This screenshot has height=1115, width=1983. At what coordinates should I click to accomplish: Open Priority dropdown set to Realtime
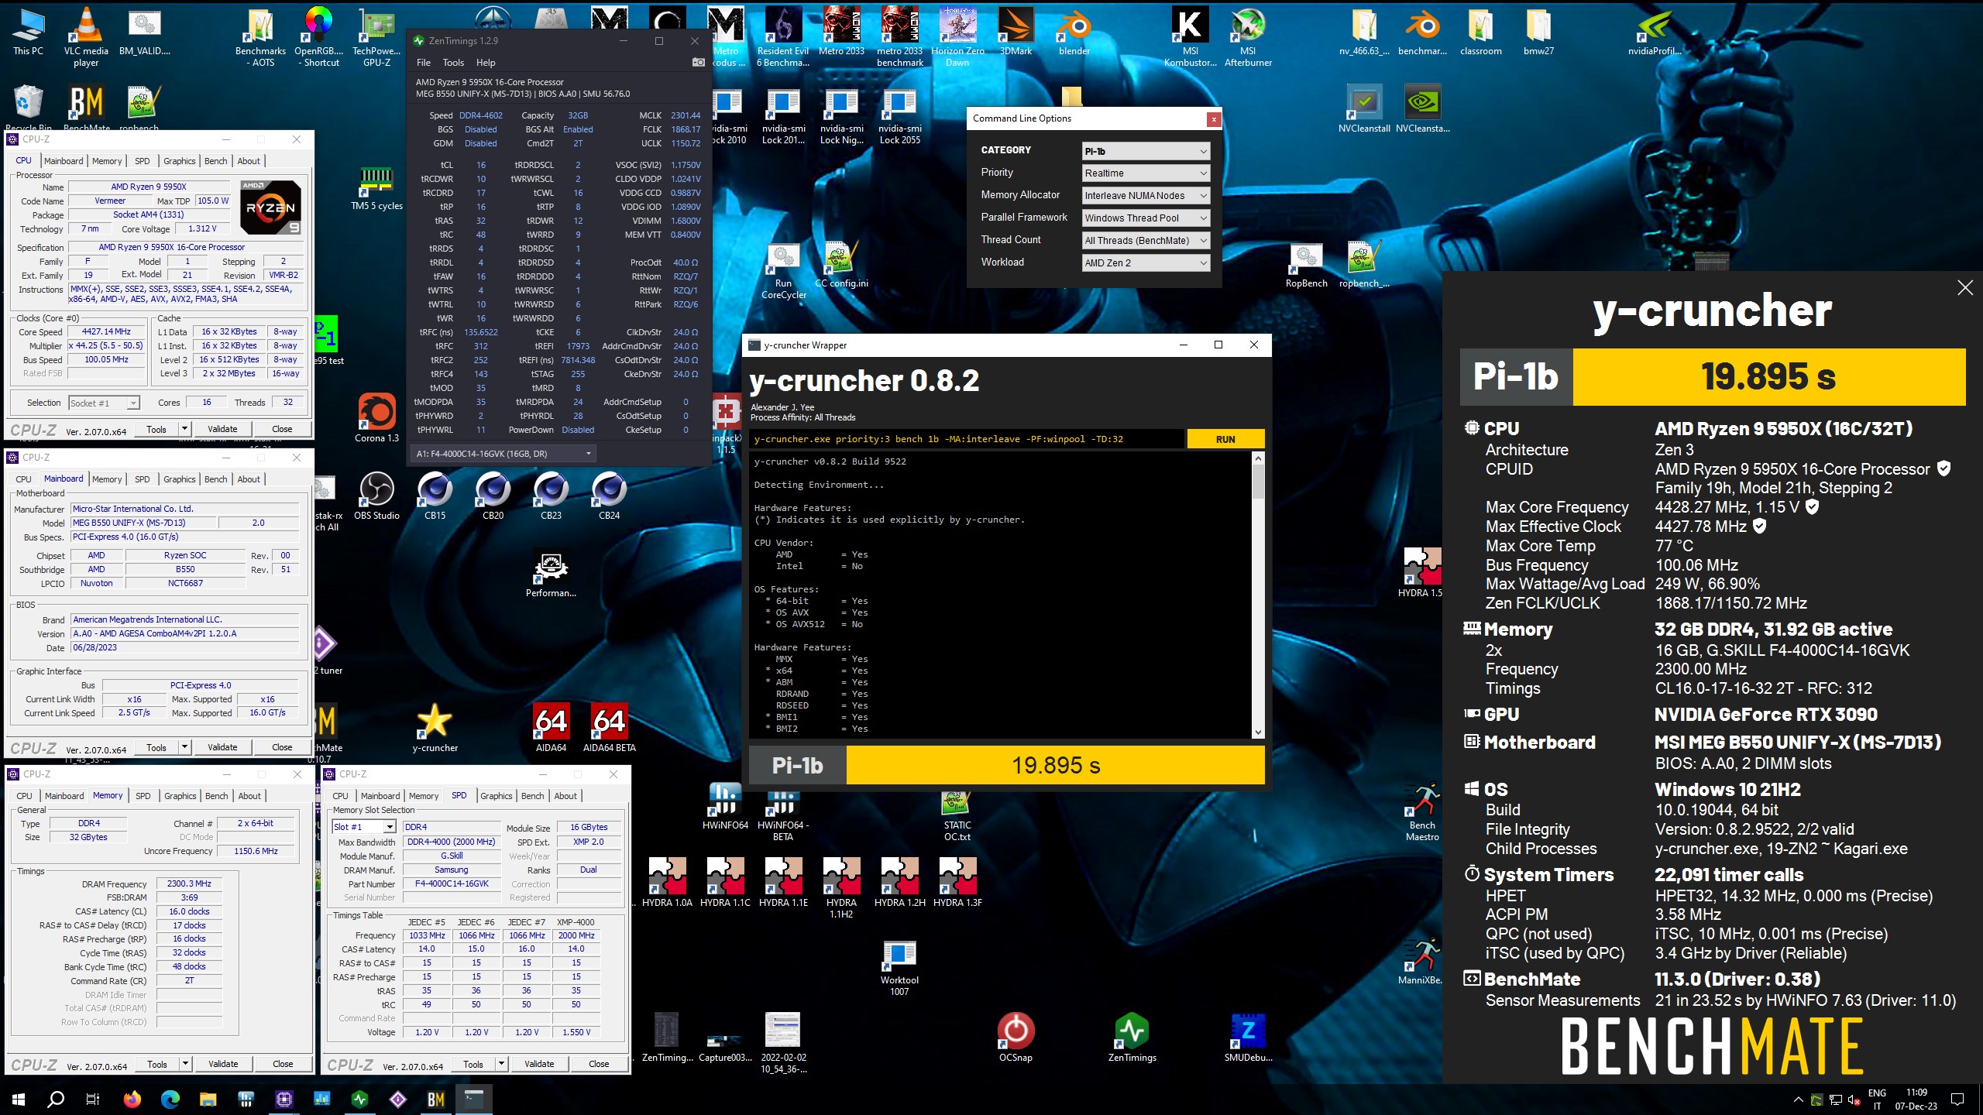(x=1145, y=173)
